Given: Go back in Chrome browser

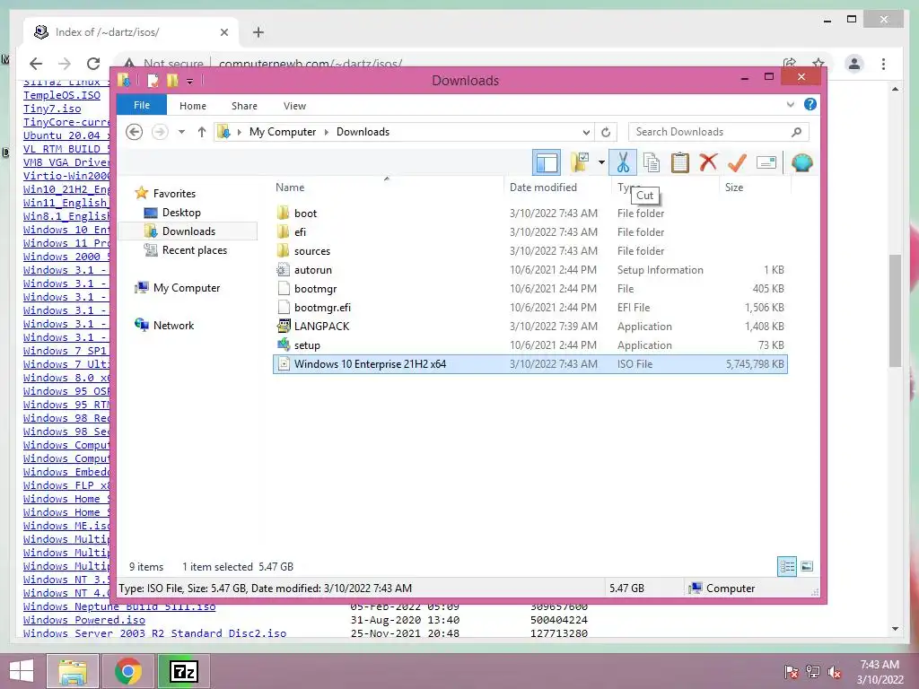Looking at the screenshot, I should coord(36,64).
